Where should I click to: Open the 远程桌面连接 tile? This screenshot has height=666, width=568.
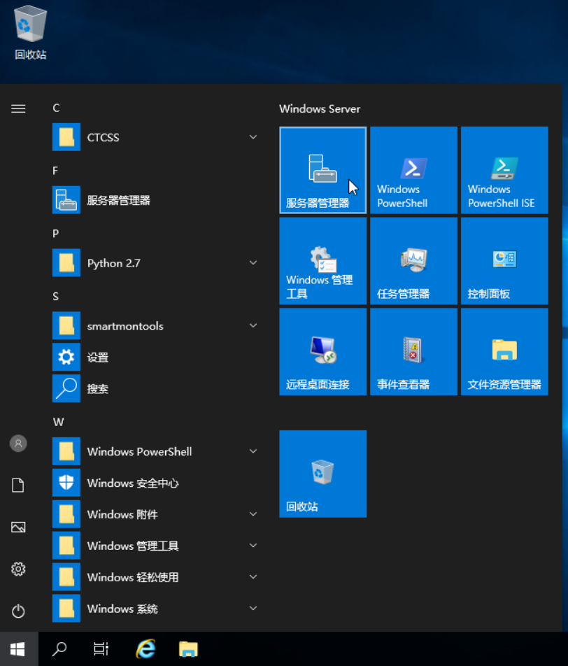click(323, 352)
